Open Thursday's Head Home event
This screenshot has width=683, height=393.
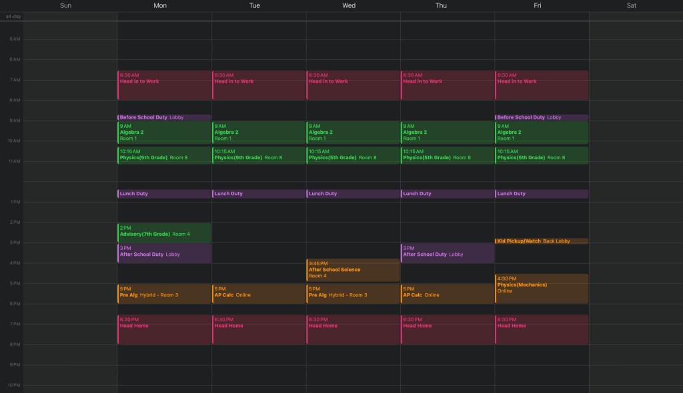tap(447, 330)
